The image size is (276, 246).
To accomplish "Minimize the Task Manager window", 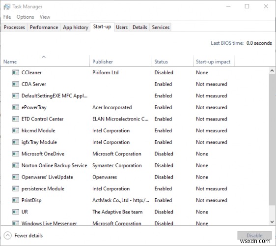I will pyautogui.click(x=228, y=6).
